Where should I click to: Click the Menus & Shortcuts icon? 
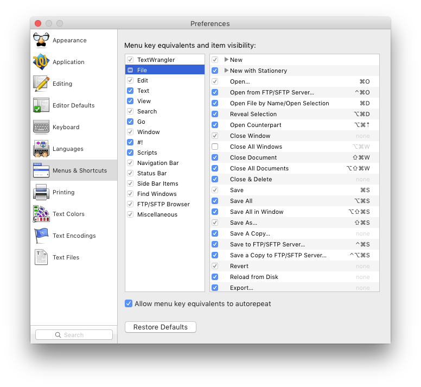tap(41, 170)
